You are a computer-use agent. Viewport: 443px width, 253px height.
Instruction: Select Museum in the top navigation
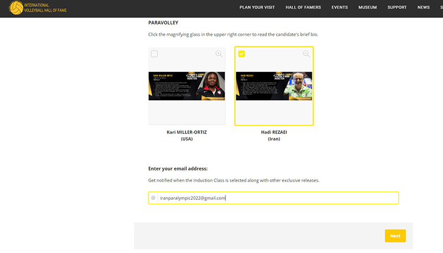point(367,8)
